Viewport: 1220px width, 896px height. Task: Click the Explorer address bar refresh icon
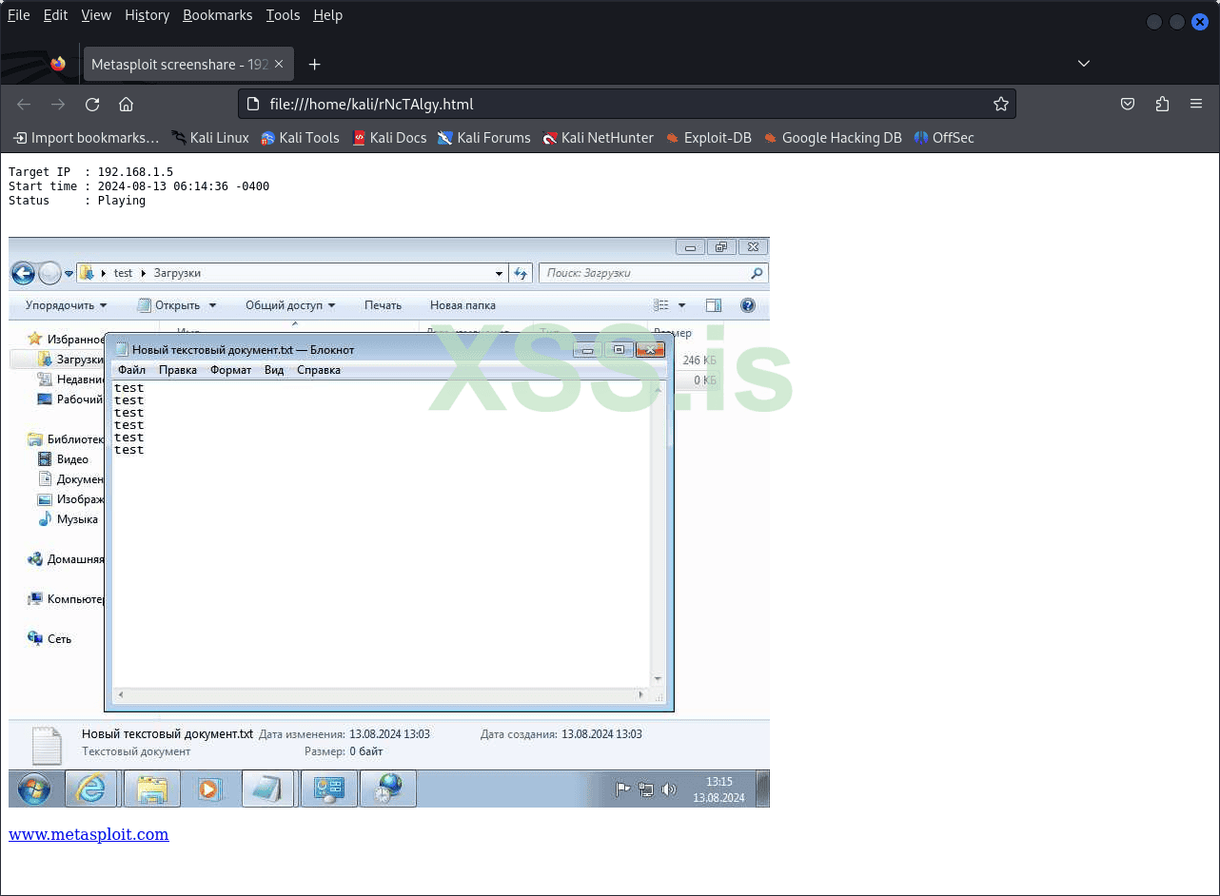[x=521, y=273]
